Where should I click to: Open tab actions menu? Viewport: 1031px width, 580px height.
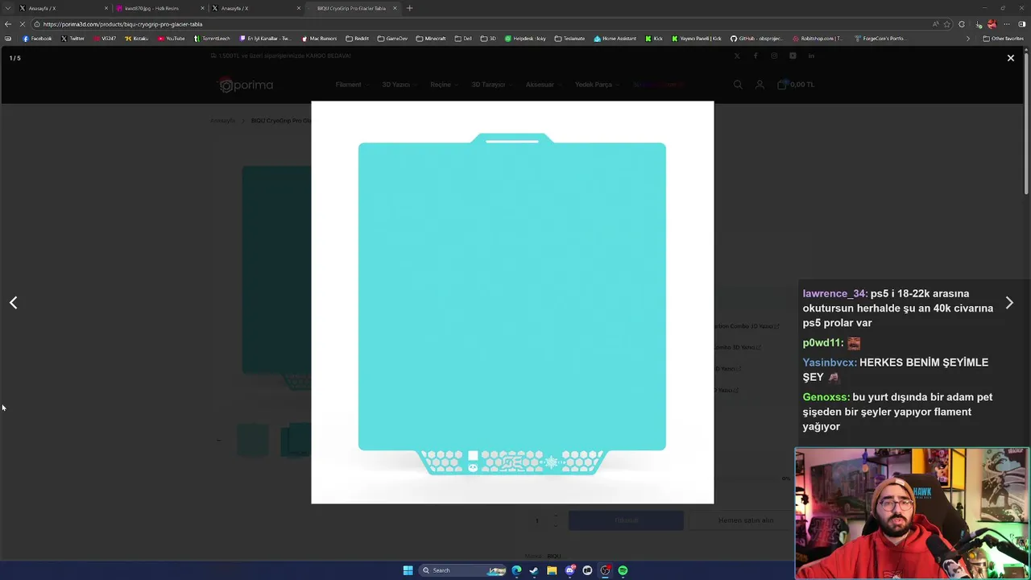[8, 8]
